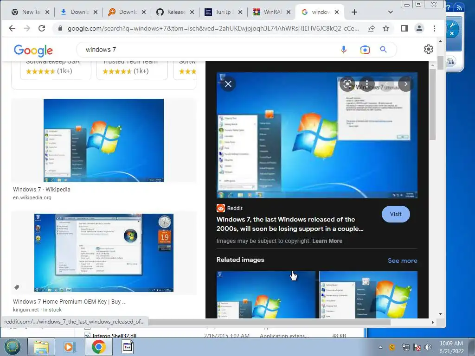
Task: Open Google Lens on the preview image
Action: pyautogui.click(x=347, y=84)
